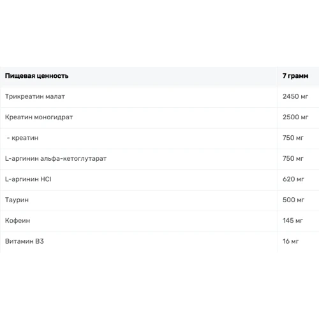Click the '500 мг' value

293,200
